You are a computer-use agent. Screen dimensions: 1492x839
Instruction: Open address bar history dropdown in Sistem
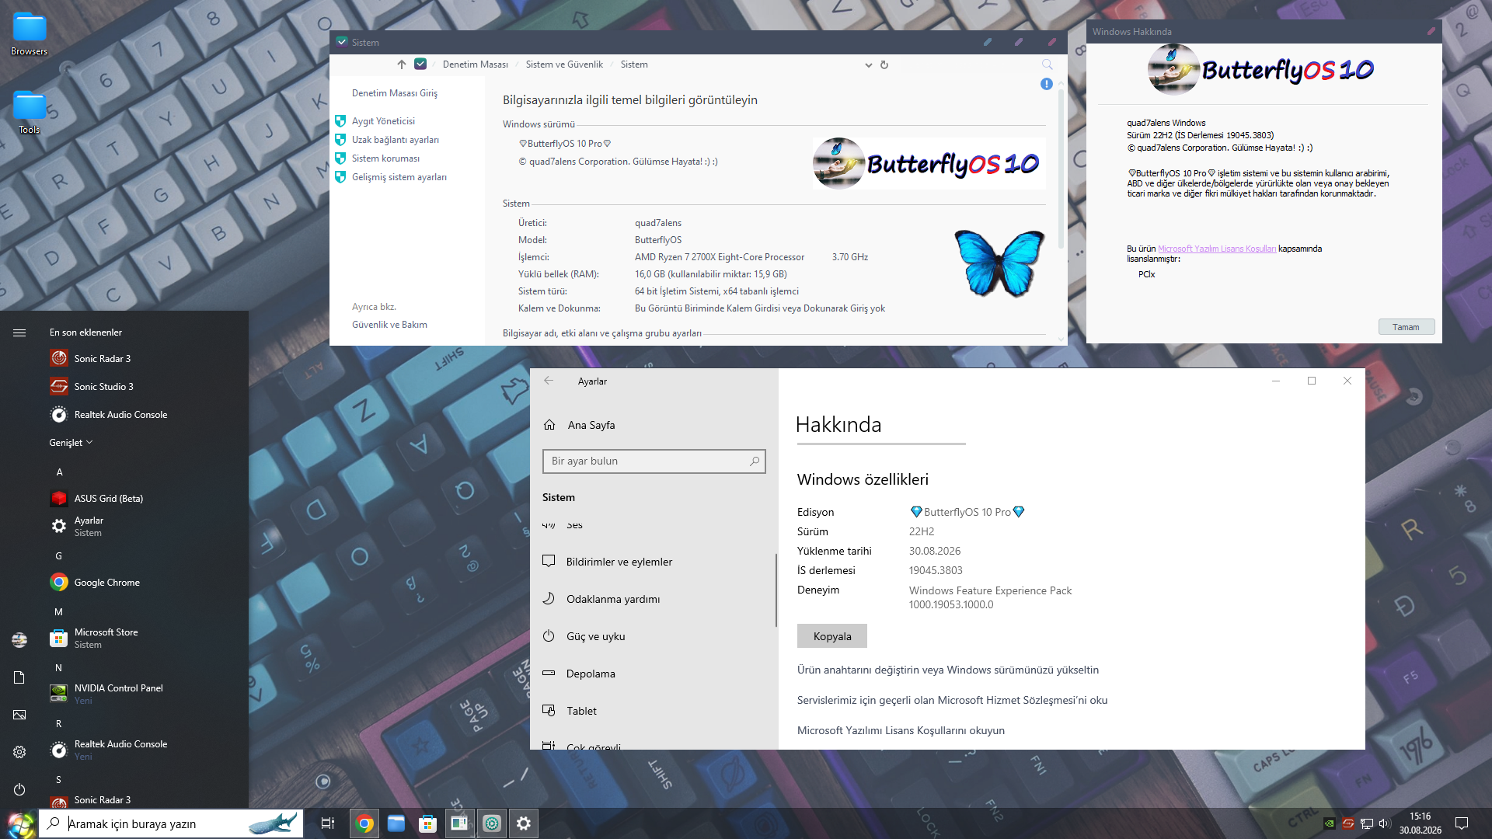[x=869, y=64]
